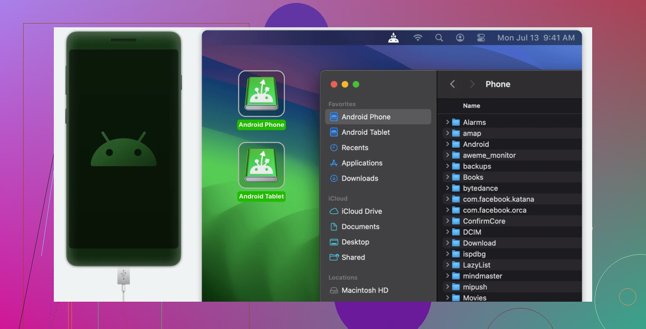
Task: Expand the amap folder
Action: [x=447, y=133]
